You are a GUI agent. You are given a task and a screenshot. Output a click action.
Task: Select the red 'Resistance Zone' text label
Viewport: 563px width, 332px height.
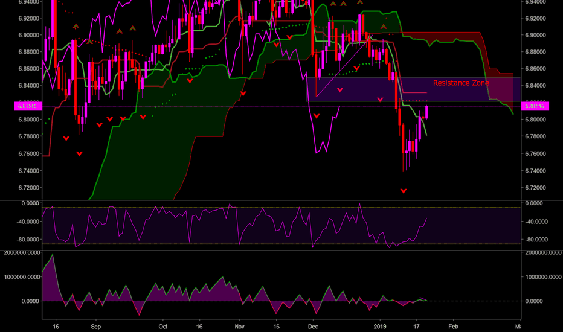461,83
